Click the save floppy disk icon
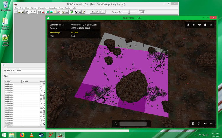The width and height of the screenshot is (222, 138). click(x=23, y=12)
